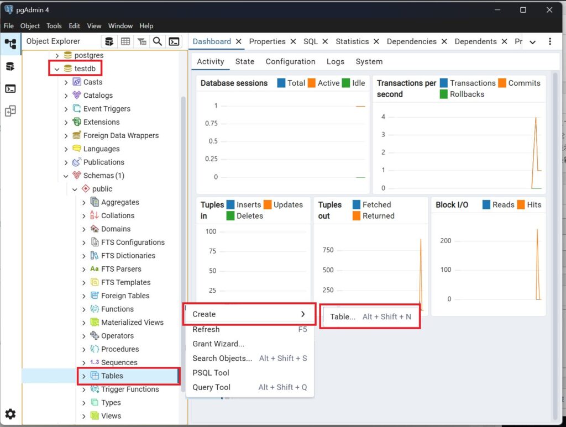Click the blue Total legend swatch
Image resolution: width=566 pixels, height=427 pixels.
pyautogui.click(x=281, y=83)
